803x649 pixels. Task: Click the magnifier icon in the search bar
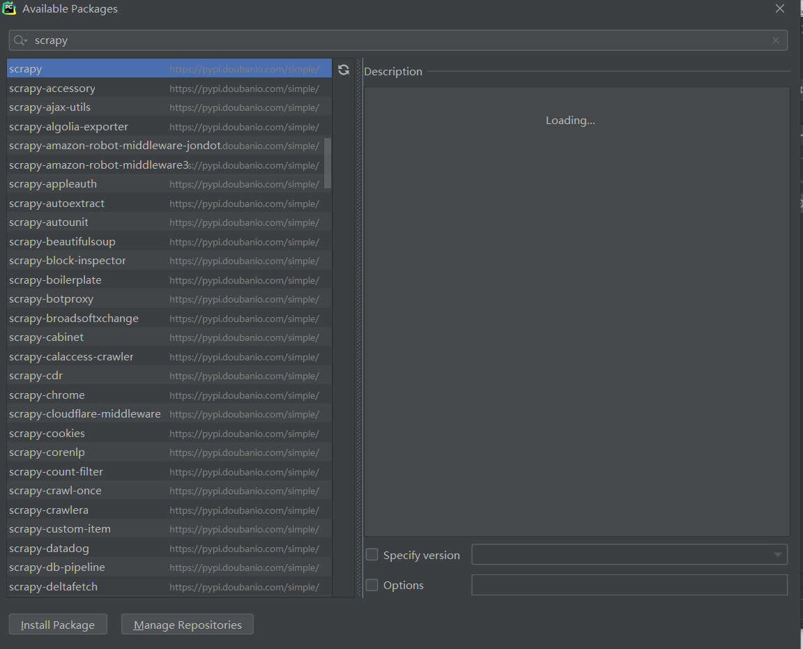coord(20,40)
